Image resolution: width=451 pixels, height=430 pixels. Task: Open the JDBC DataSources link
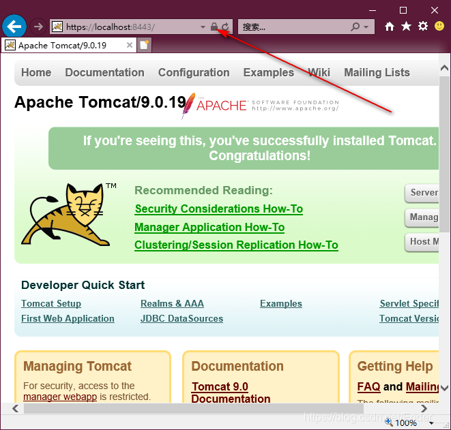point(181,318)
